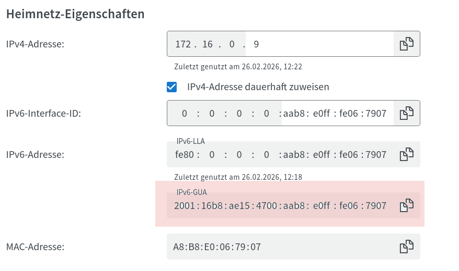Copy the IPv4 address to clipboard

coord(407,44)
